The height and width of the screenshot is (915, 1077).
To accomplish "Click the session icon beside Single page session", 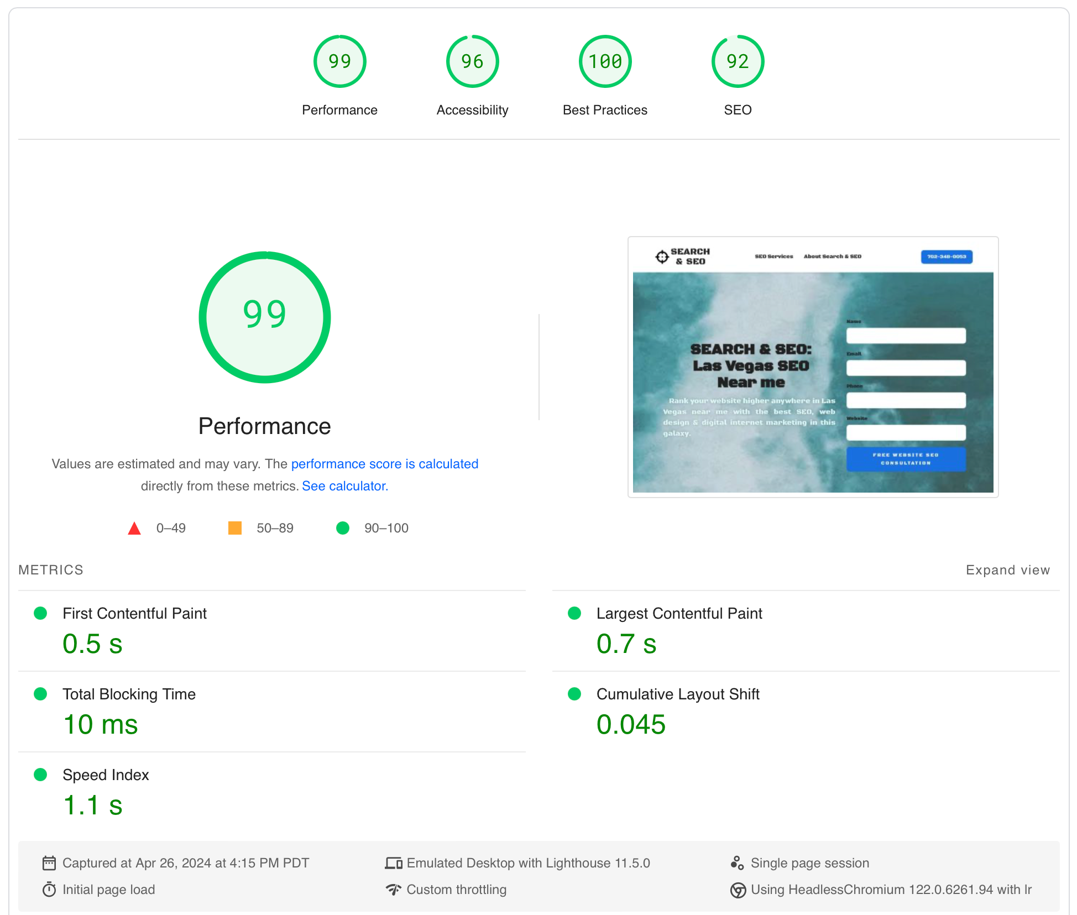I will click(738, 863).
